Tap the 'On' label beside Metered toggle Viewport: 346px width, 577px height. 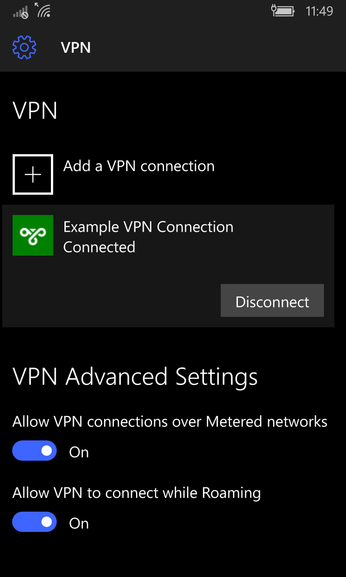pos(79,452)
